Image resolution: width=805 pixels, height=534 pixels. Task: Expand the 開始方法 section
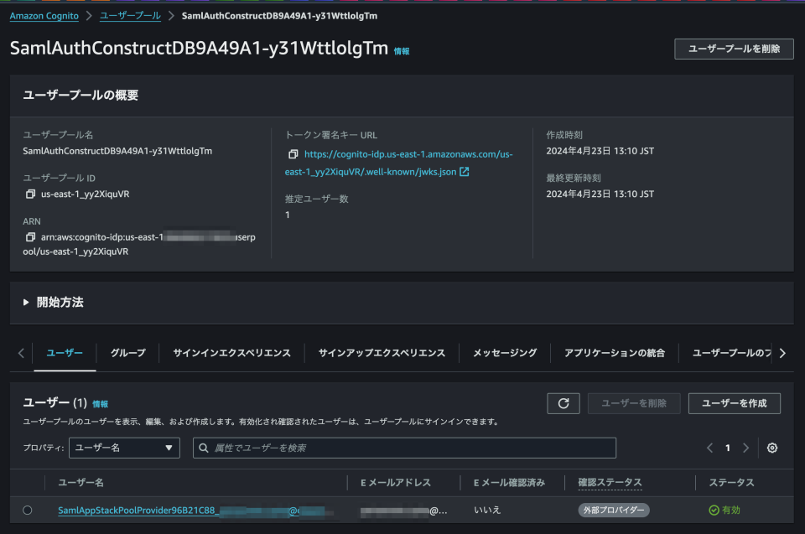(x=54, y=303)
